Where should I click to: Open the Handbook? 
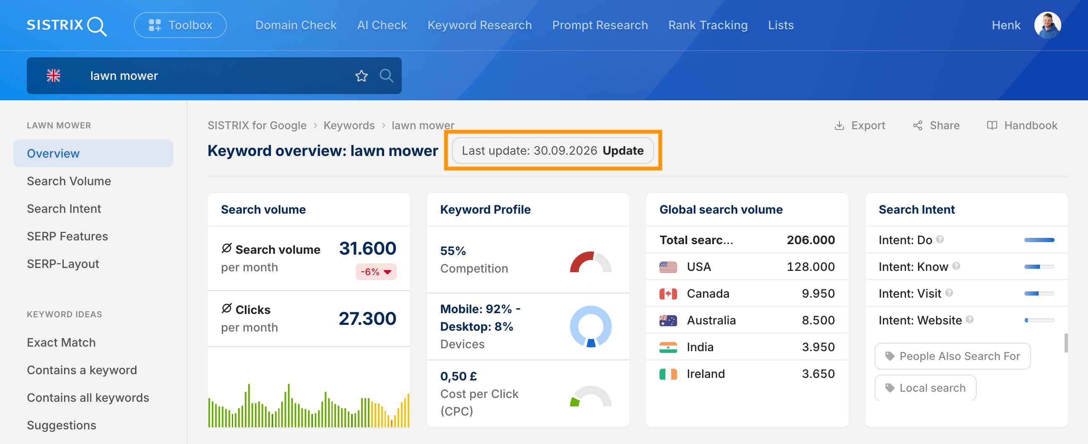click(1022, 125)
